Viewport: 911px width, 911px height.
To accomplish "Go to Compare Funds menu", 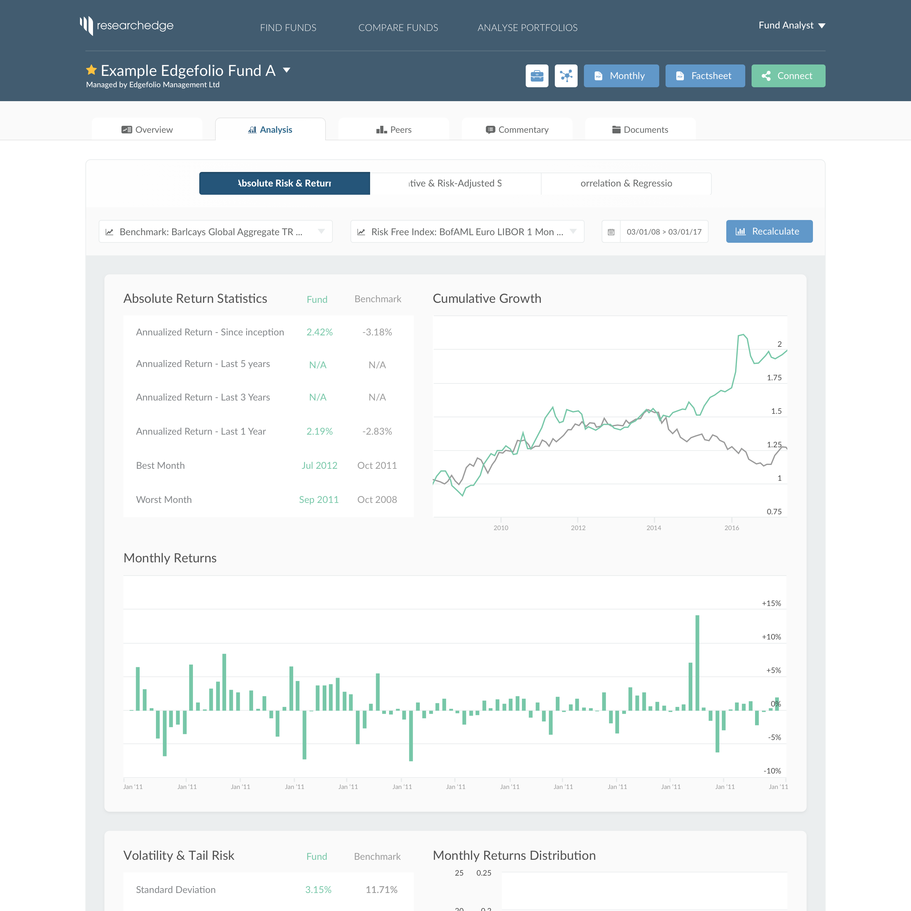I will (398, 28).
